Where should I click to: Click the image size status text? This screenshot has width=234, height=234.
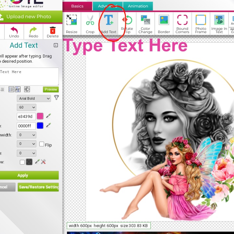[109, 226]
